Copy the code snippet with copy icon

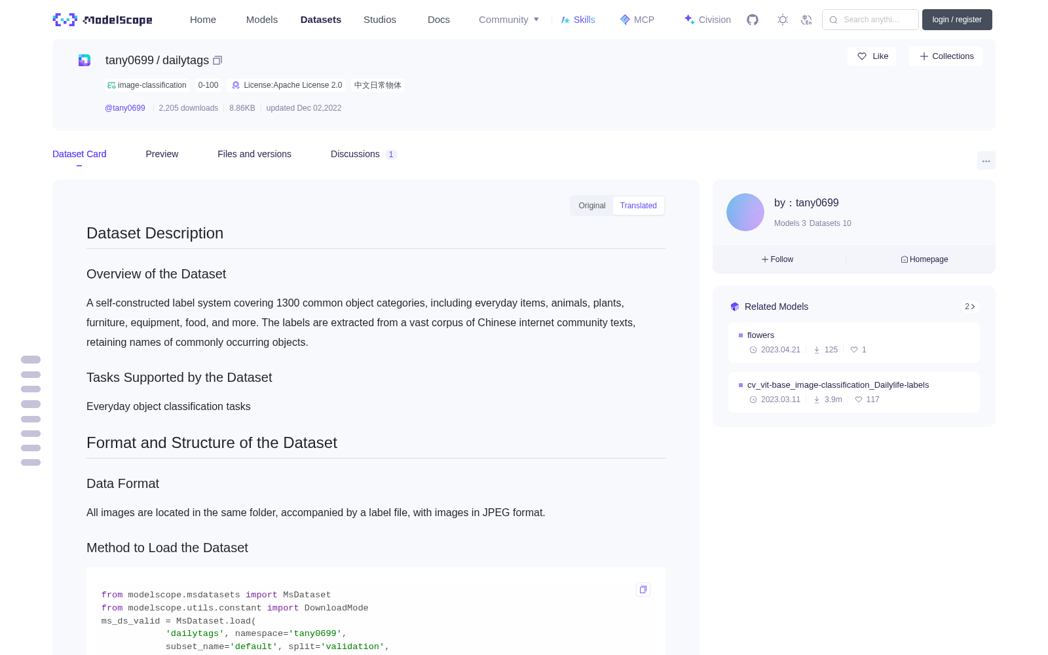tap(643, 589)
